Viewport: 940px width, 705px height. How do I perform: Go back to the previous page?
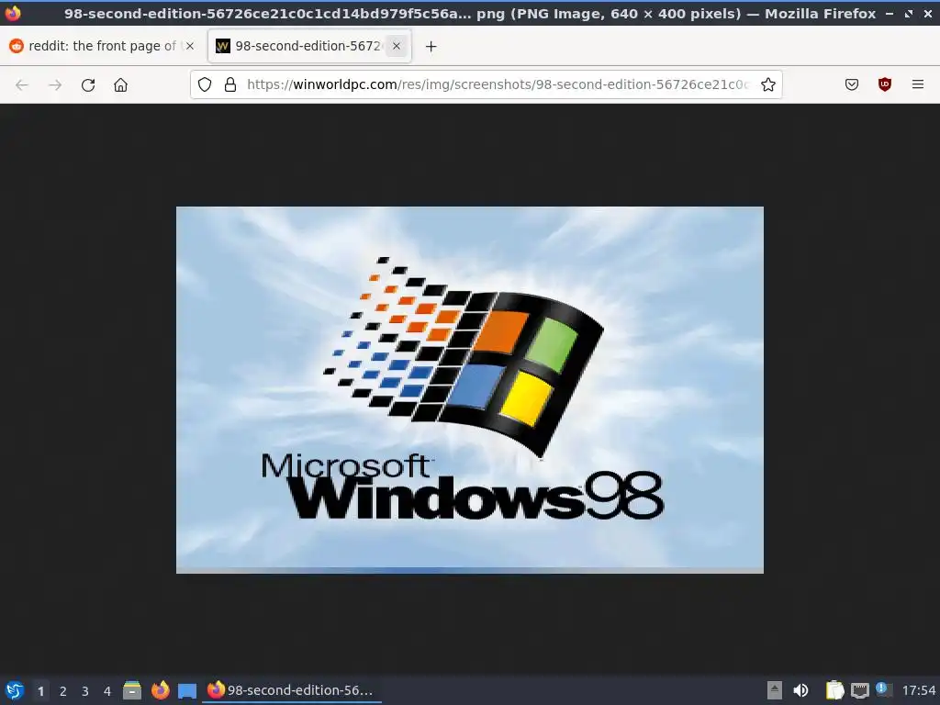click(x=22, y=85)
